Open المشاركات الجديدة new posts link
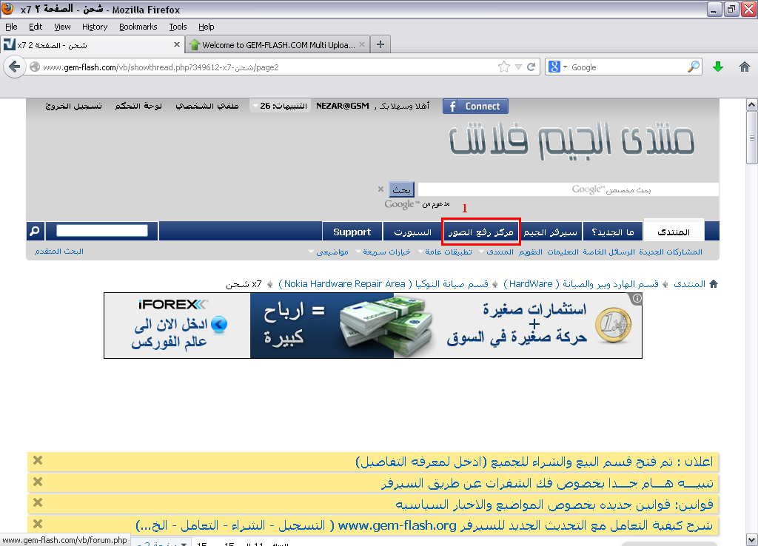Screen dimensions: 758x546 click(671, 252)
